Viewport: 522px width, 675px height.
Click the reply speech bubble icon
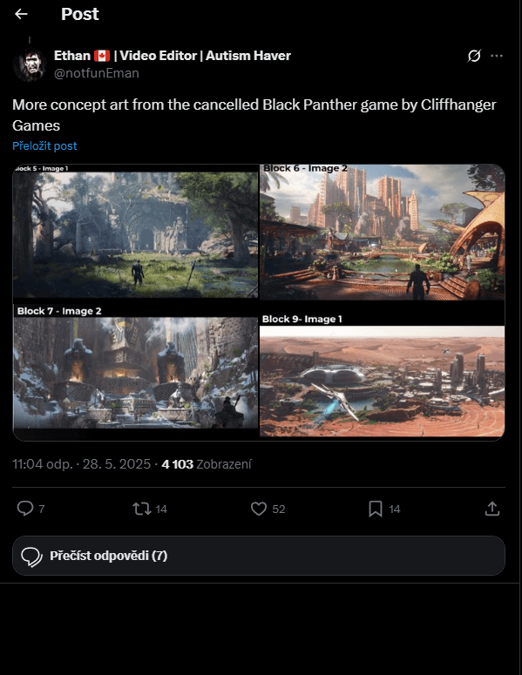[x=25, y=509]
